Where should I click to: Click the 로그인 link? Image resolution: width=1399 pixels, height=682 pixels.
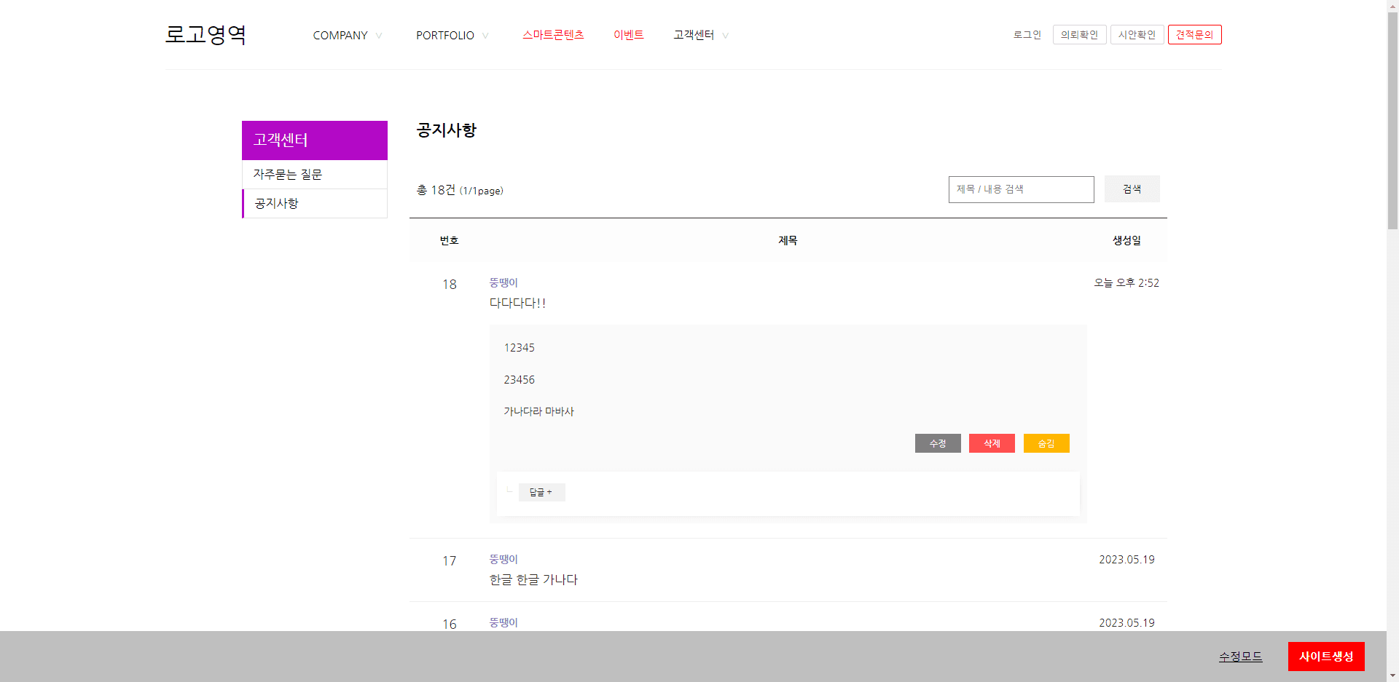coord(1027,35)
